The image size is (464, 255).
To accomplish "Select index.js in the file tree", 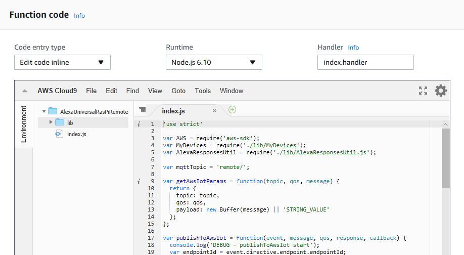I will (77, 134).
